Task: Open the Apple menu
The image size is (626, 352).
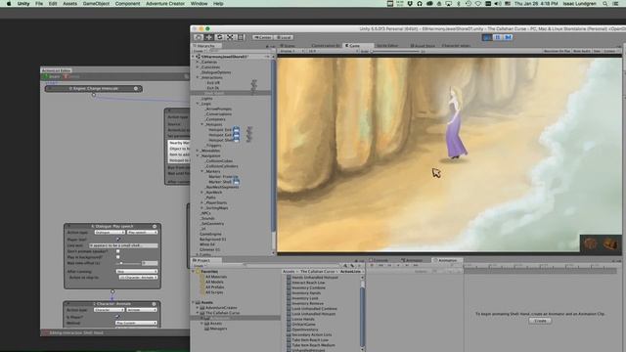Action: [x=9, y=4]
